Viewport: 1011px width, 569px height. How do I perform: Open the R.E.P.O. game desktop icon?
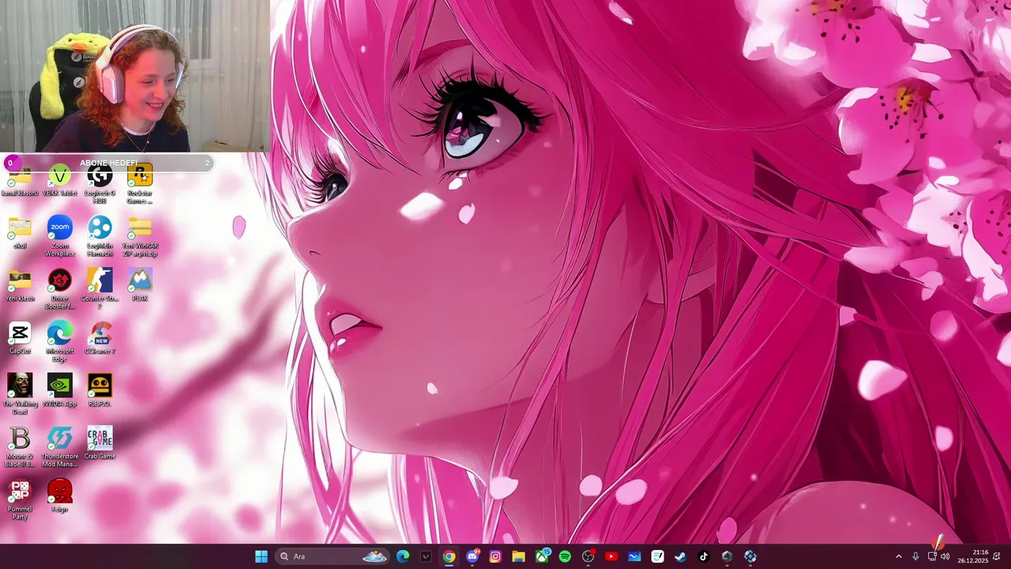click(x=100, y=390)
